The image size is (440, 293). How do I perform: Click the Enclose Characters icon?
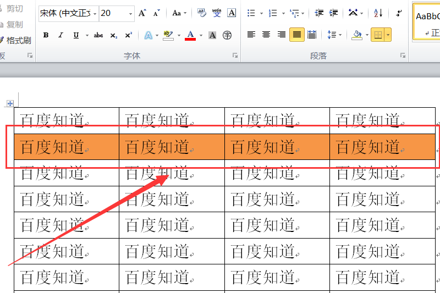coord(227,35)
